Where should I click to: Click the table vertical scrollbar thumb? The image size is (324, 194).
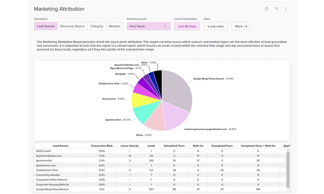coord(288,170)
